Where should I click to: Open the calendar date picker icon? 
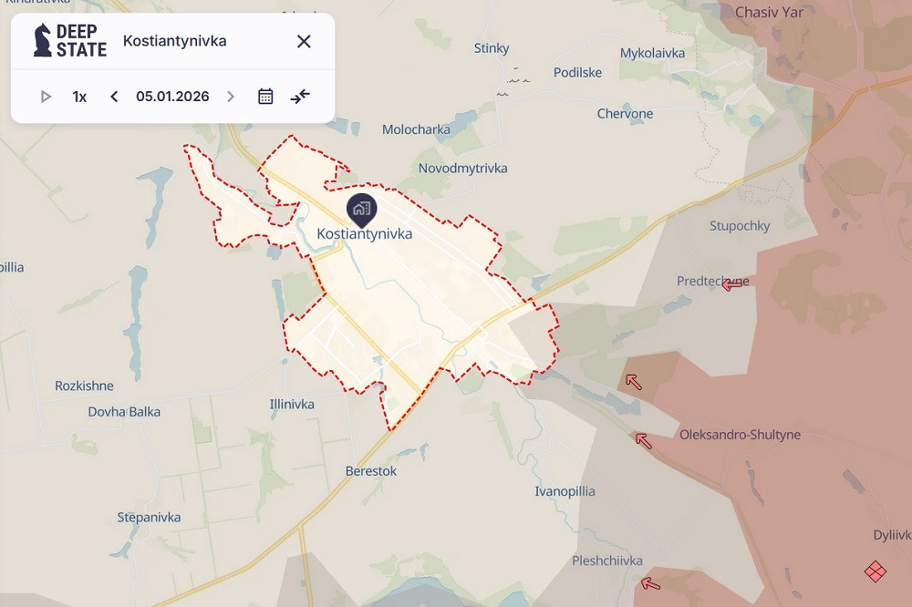coord(265,97)
